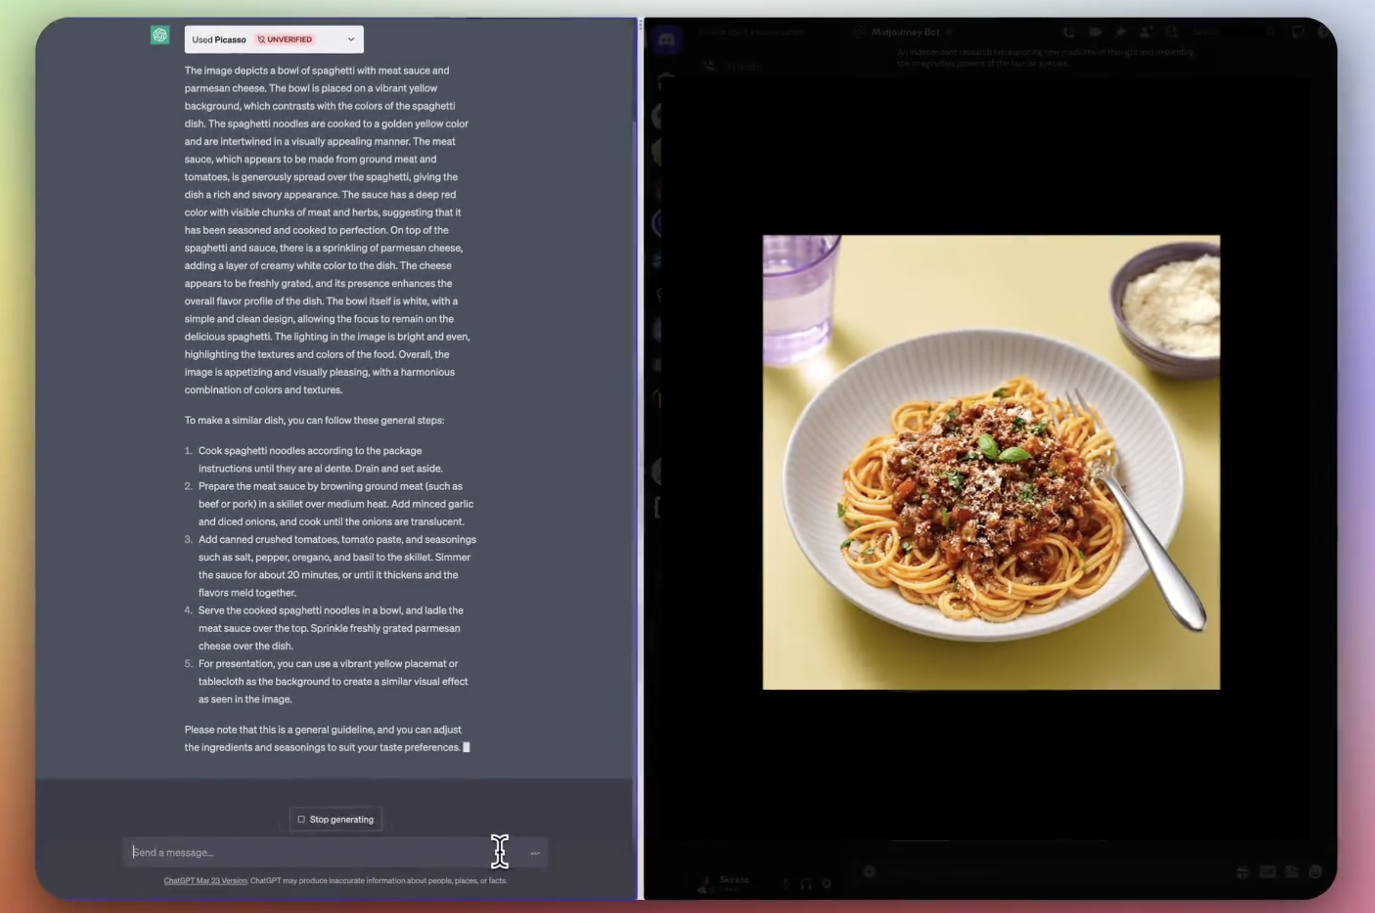Screen dimensions: 1375x913
Task: Click the add friends to DM icon
Action: [1145, 33]
